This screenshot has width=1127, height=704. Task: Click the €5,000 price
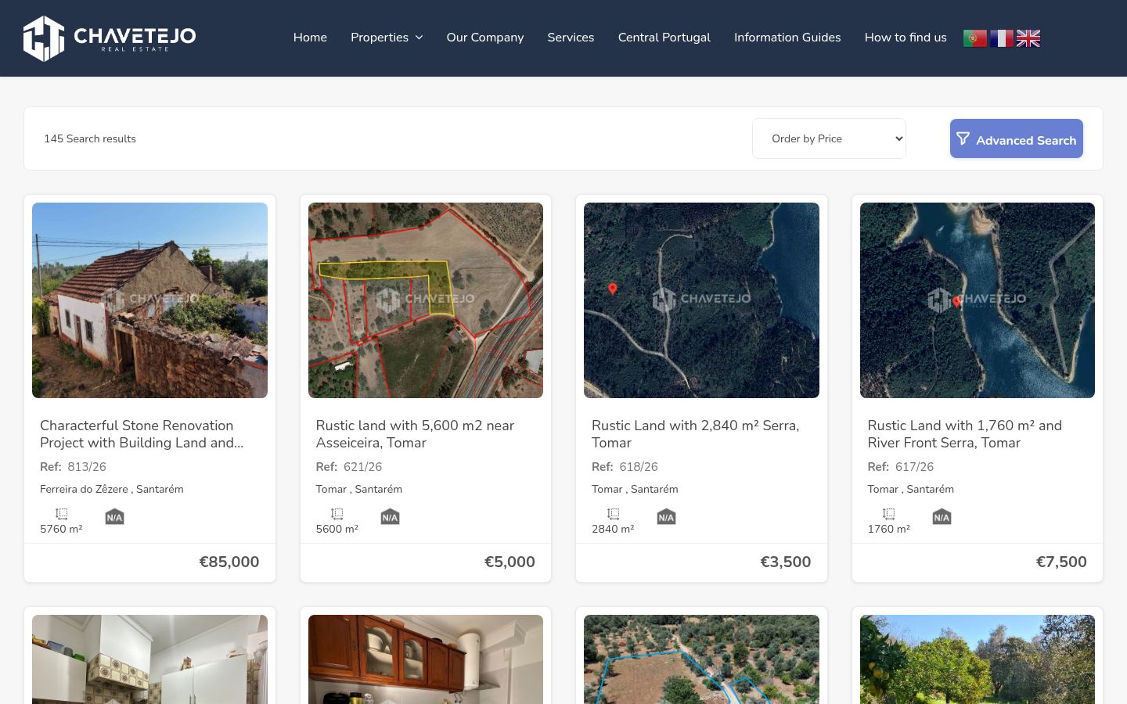pyautogui.click(x=509, y=562)
